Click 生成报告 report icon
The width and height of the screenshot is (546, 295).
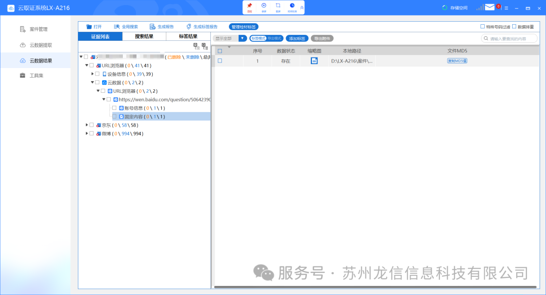click(x=152, y=27)
